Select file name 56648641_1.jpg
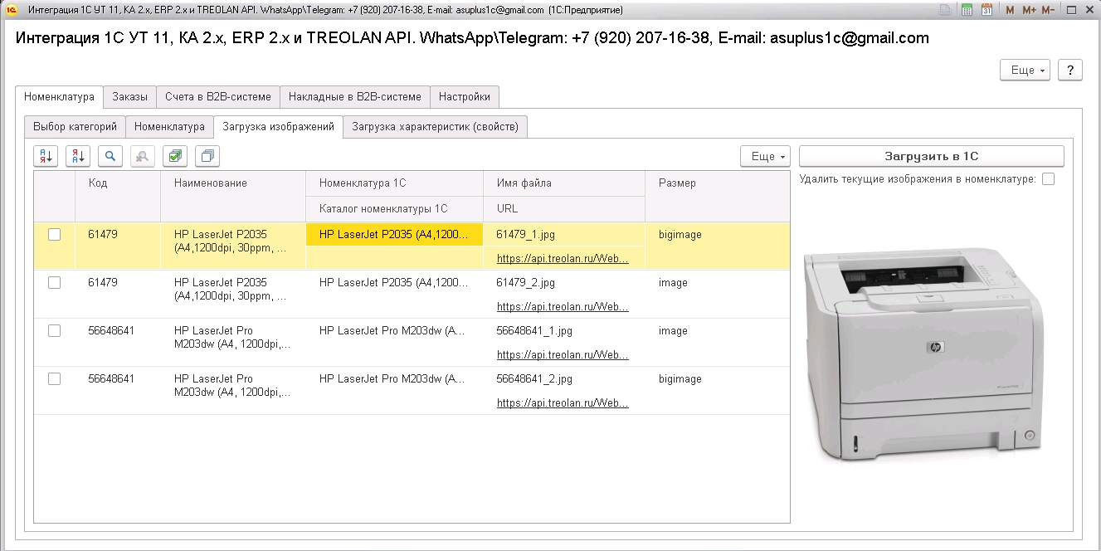The image size is (1101, 551). point(534,331)
